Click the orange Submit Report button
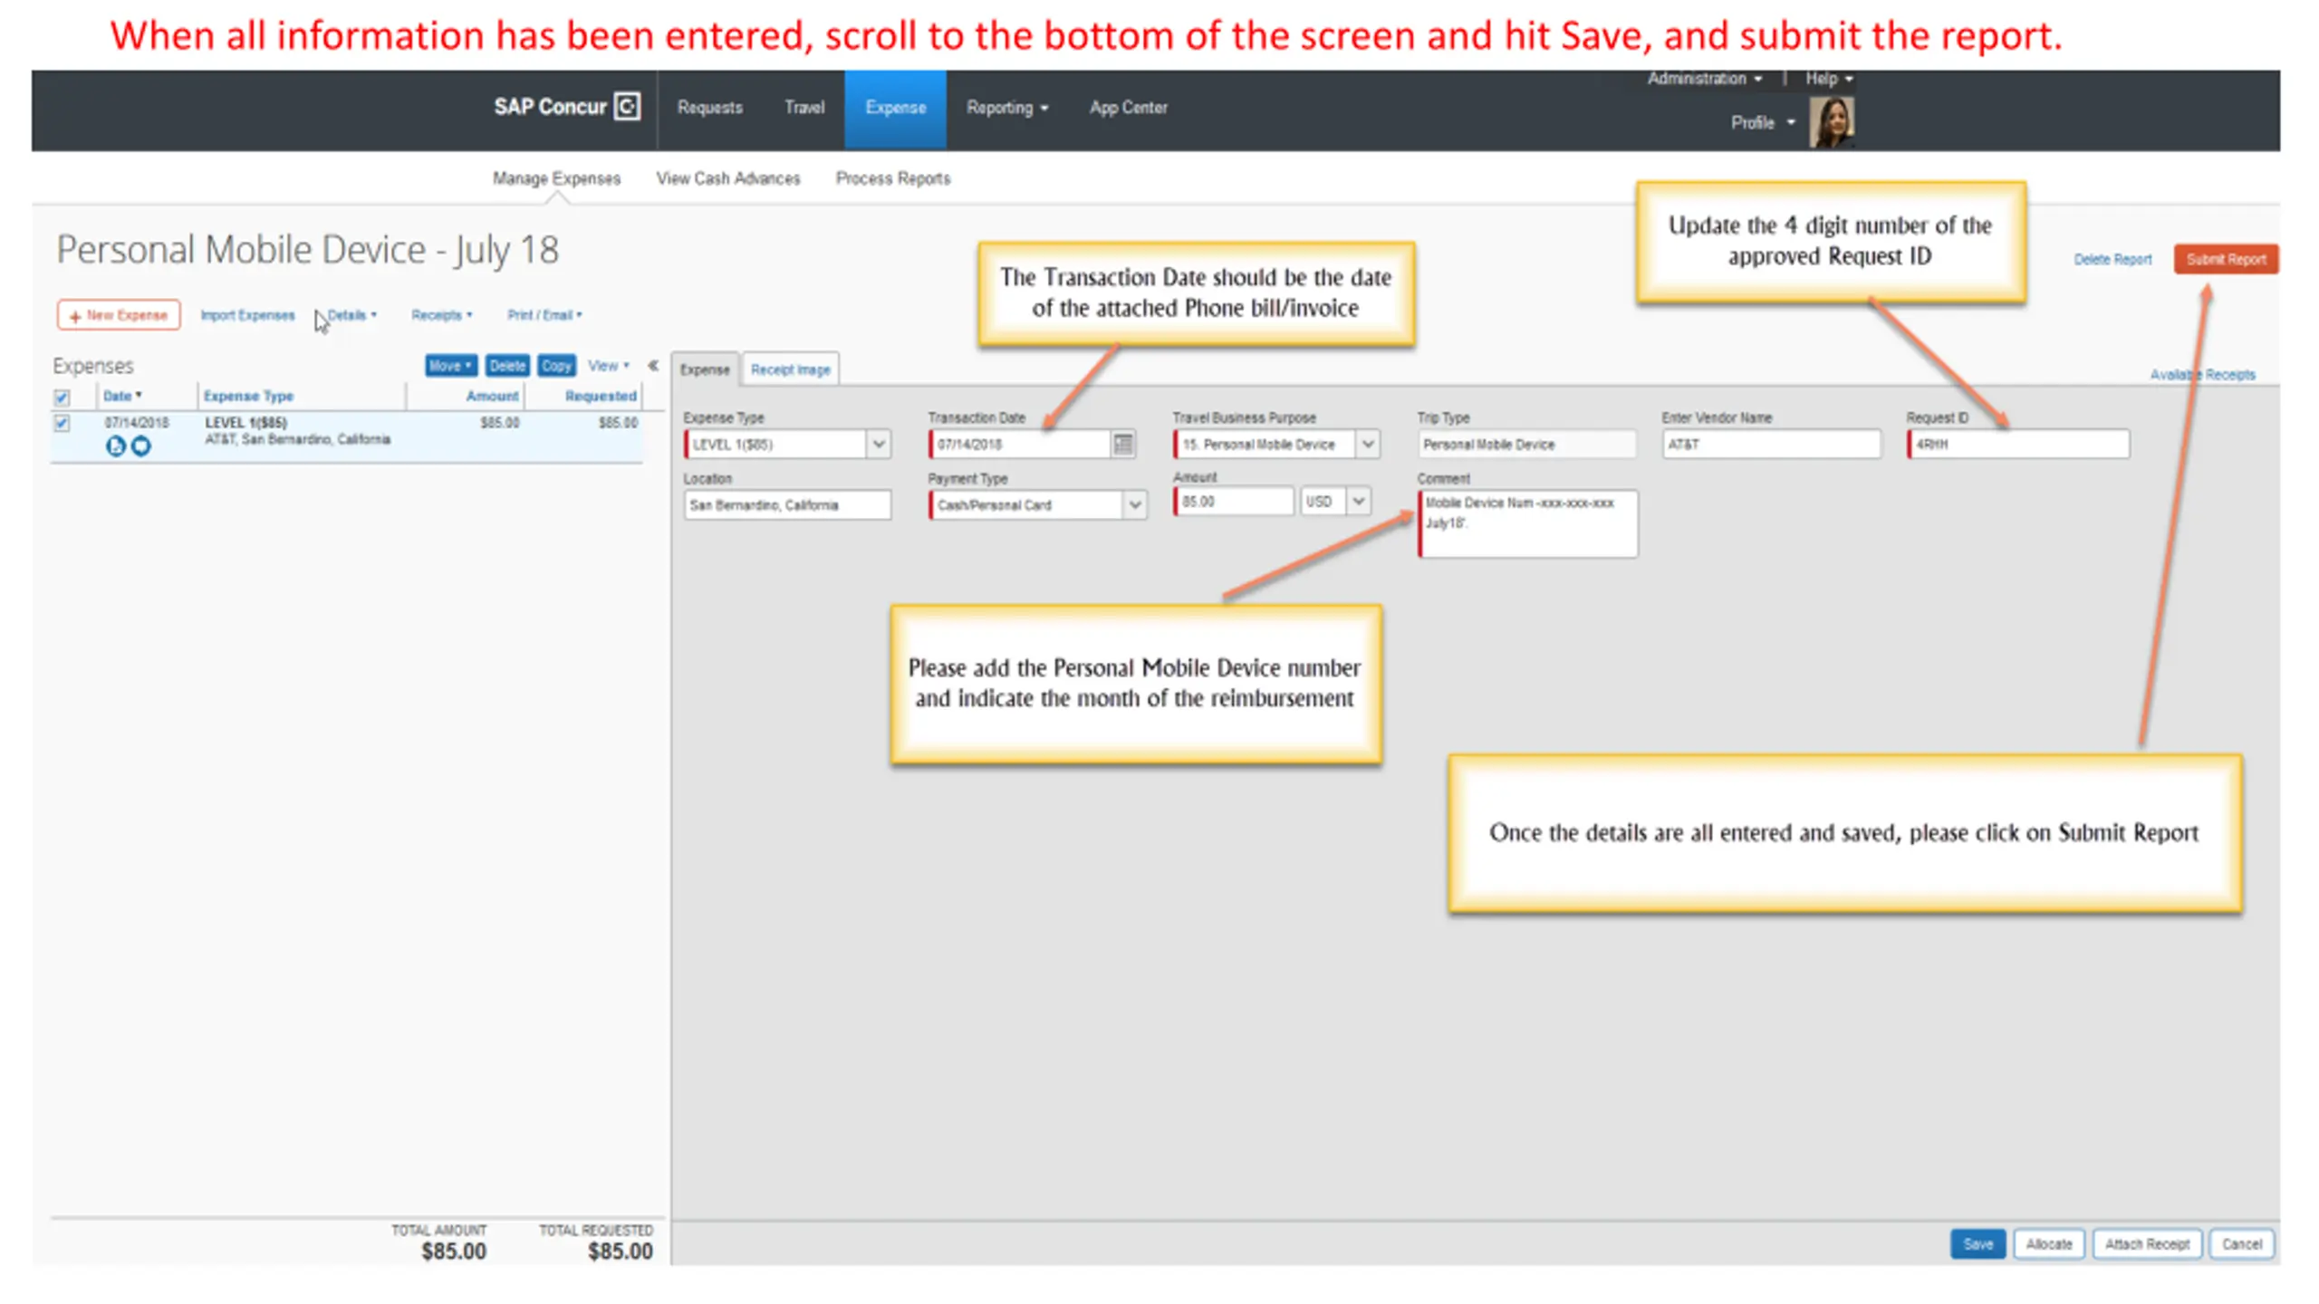This screenshot has height=1304, width=2319. [x=2225, y=259]
